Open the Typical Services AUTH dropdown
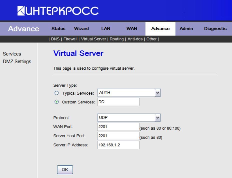 pos(129,93)
